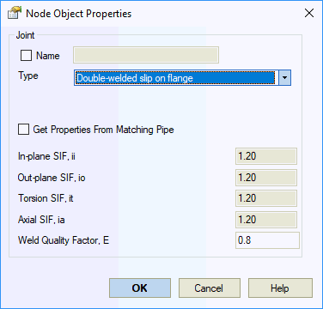Click the Name checkbox label text

48,56
